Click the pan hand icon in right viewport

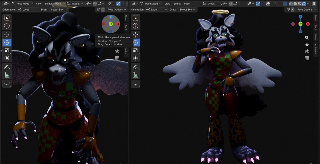tap(307, 44)
